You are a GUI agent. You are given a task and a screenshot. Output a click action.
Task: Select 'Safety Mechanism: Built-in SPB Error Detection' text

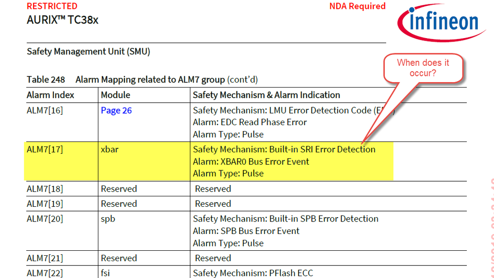coord(285,219)
